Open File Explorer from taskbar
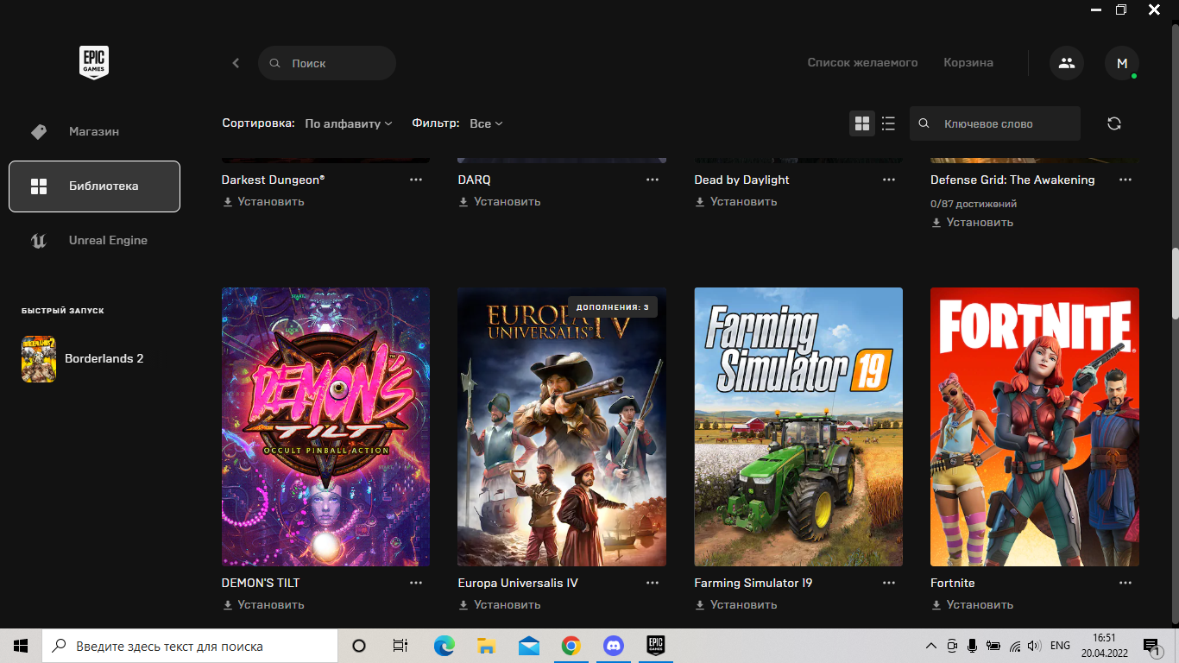Image resolution: width=1179 pixels, height=663 pixels. [486, 646]
